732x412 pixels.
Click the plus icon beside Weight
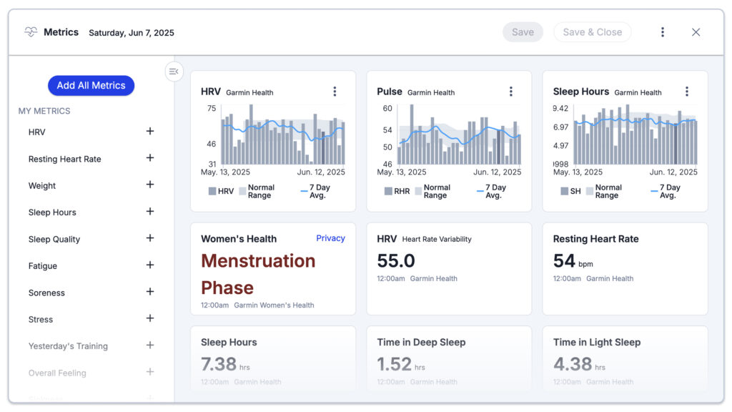(x=150, y=185)
